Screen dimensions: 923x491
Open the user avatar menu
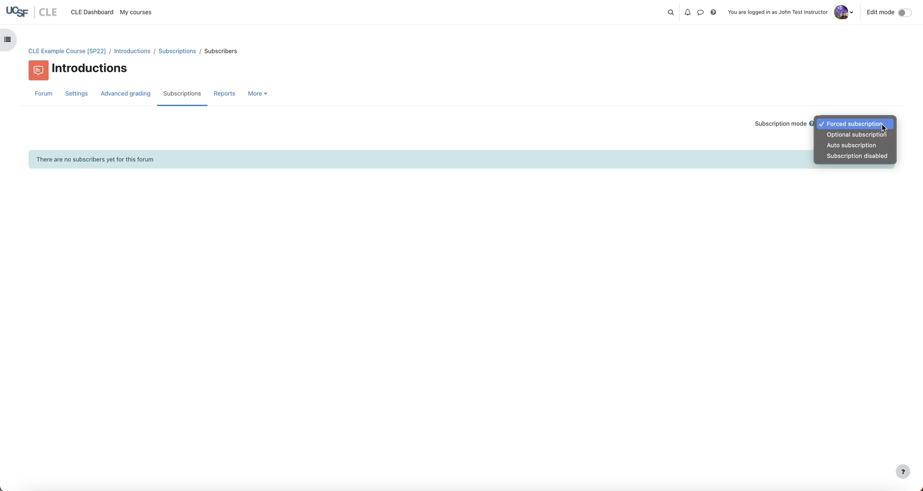point(843,12)
